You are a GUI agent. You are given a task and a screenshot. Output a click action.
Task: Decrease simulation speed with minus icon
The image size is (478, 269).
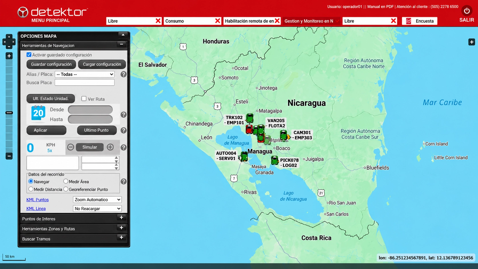pos(71,147)
